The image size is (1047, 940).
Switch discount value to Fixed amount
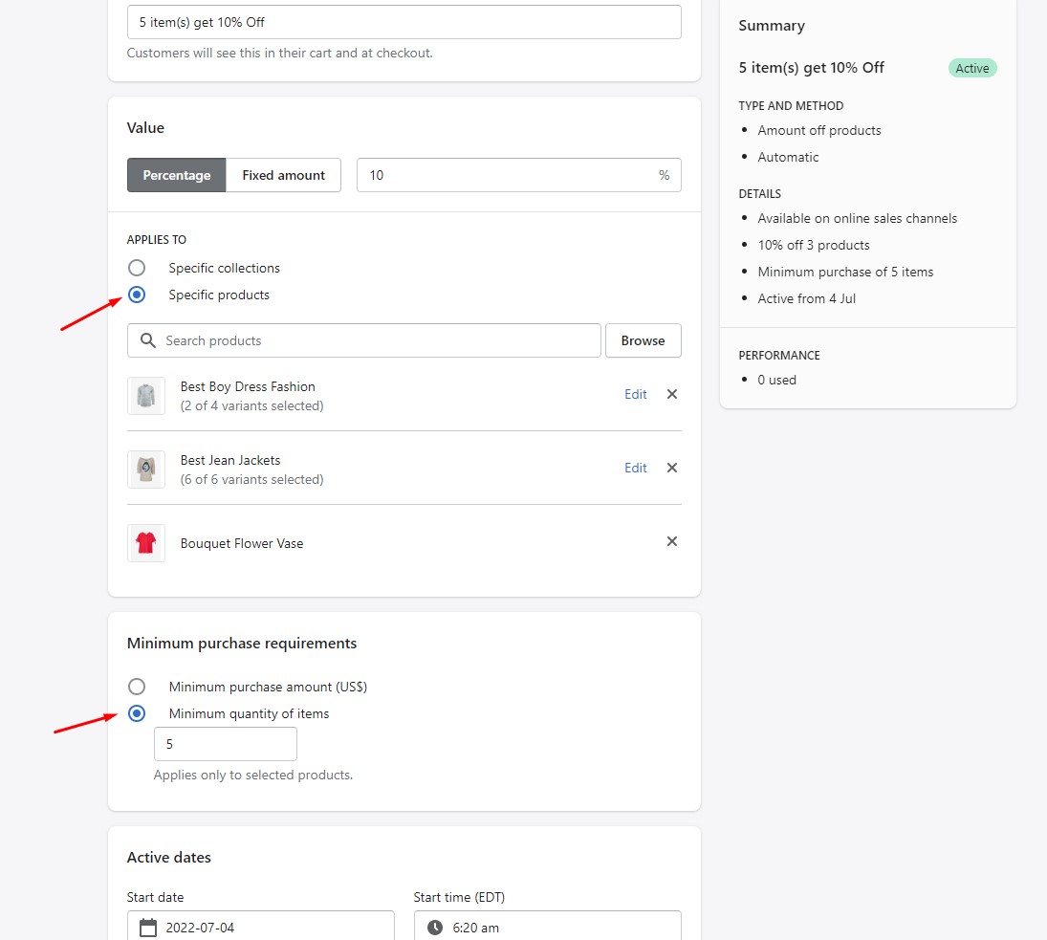pyautogui.click(x=283, y=175)
